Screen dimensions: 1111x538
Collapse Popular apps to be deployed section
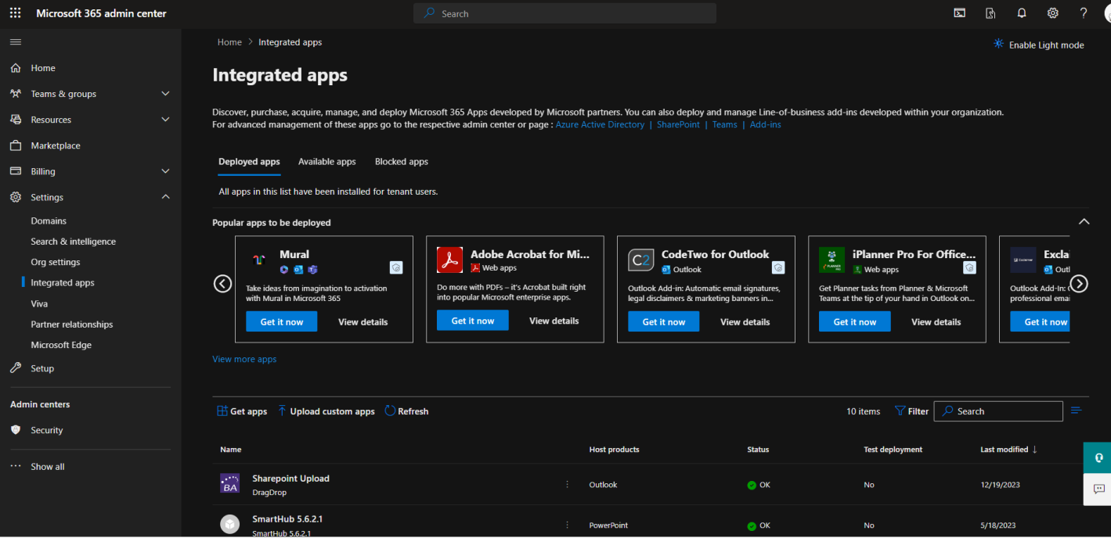1084,222
